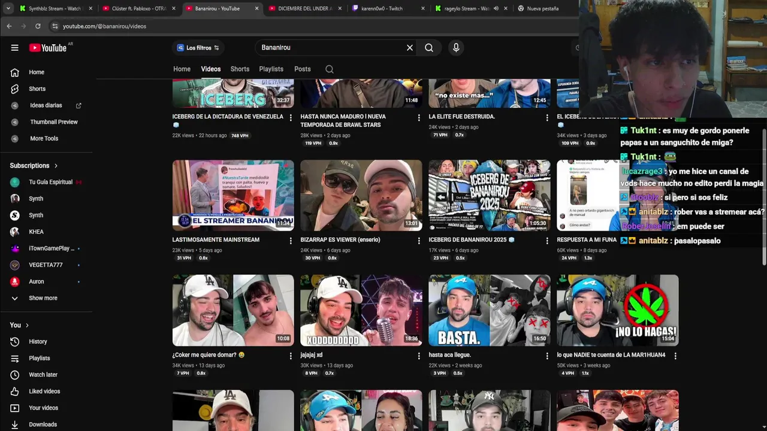Open options menu for LA ELITE FUE DESTRUIDA
Screen dimensions: 767x431
(547, 118)
